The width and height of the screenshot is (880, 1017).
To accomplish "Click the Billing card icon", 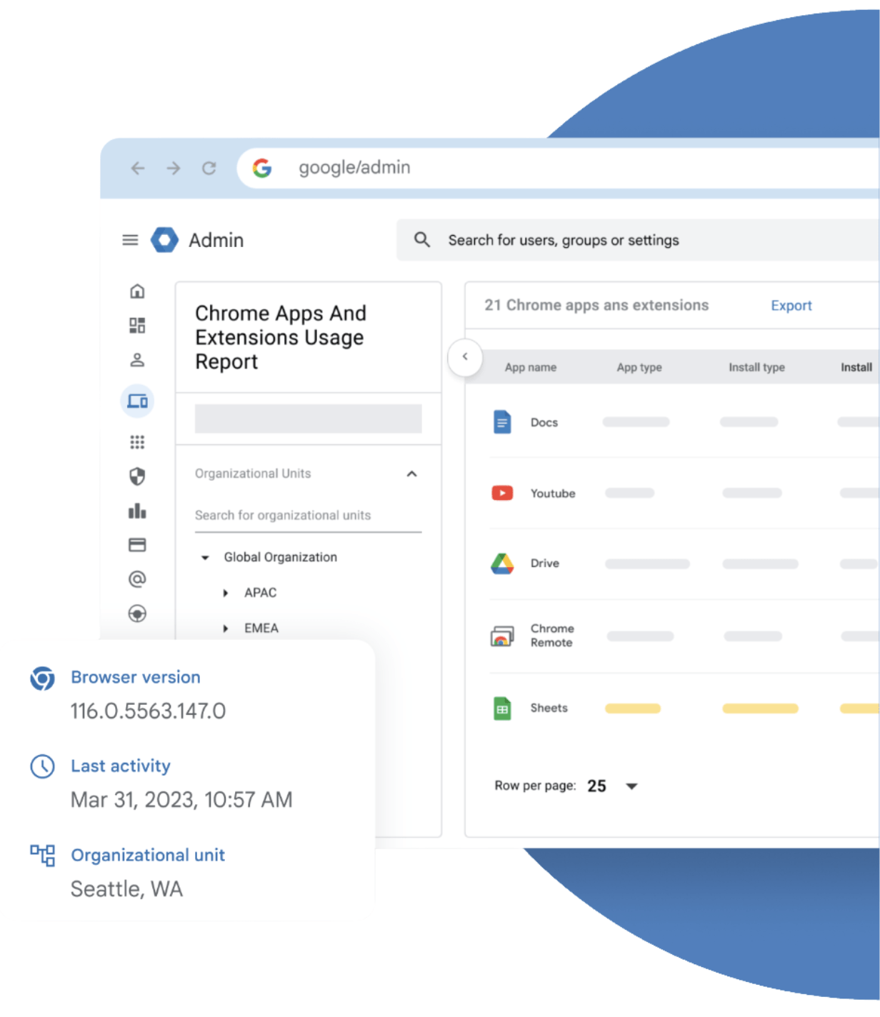I will (x=137, y=545).
